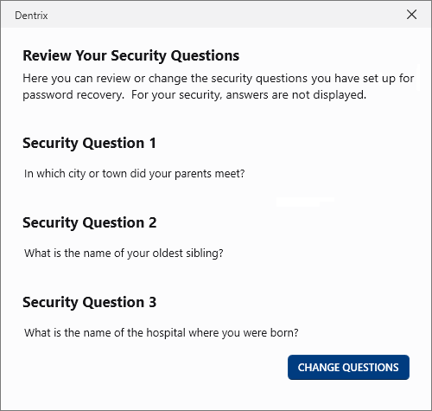The image size is (432, 411).
Task: Click the numeral 3 in third question heading
Action: (153, 302)
